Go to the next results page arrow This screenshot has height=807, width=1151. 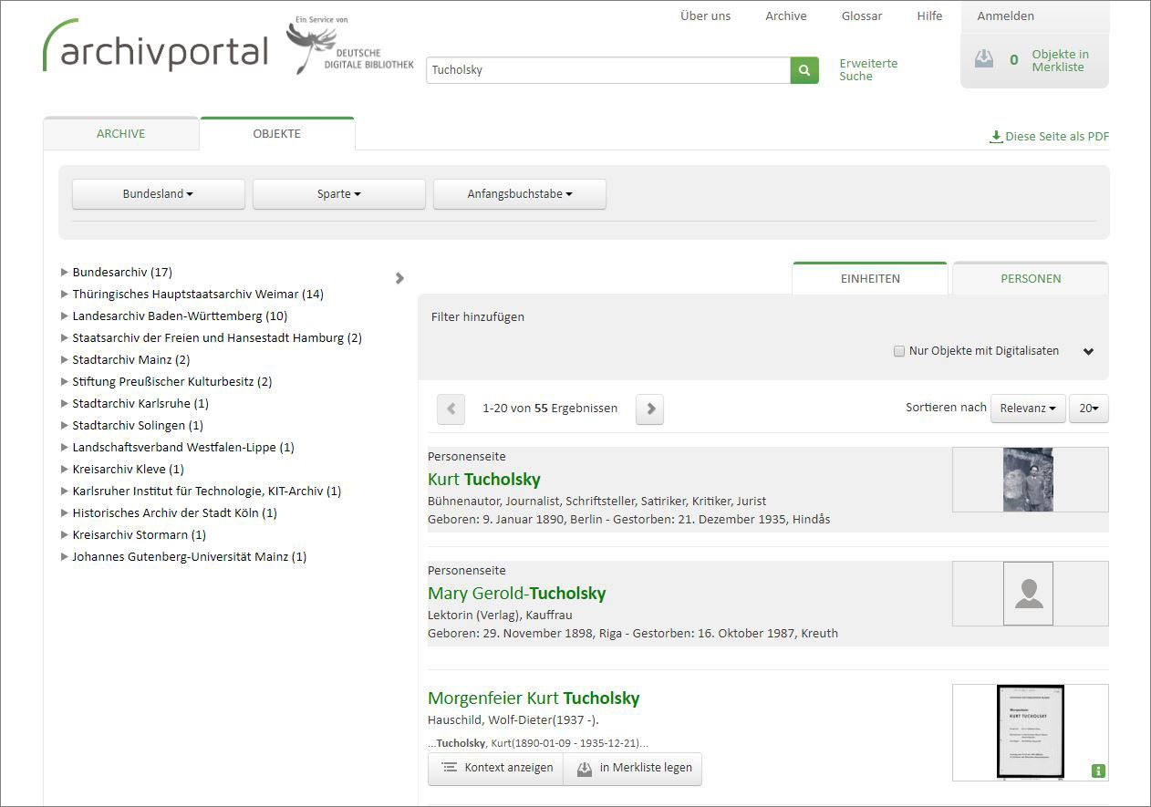(x=649, y=409)
